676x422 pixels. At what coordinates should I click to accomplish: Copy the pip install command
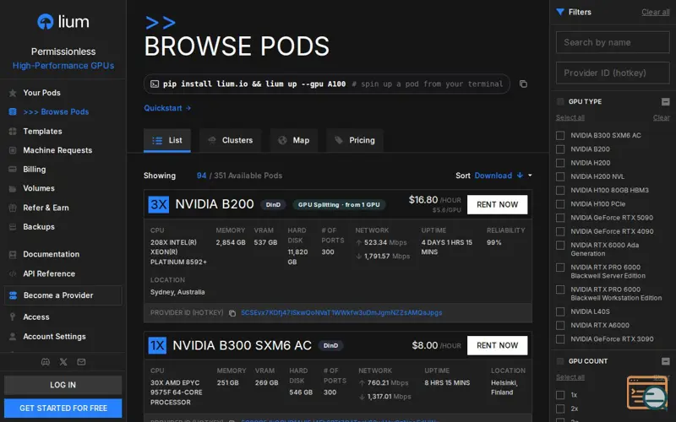tap(523, 84)
